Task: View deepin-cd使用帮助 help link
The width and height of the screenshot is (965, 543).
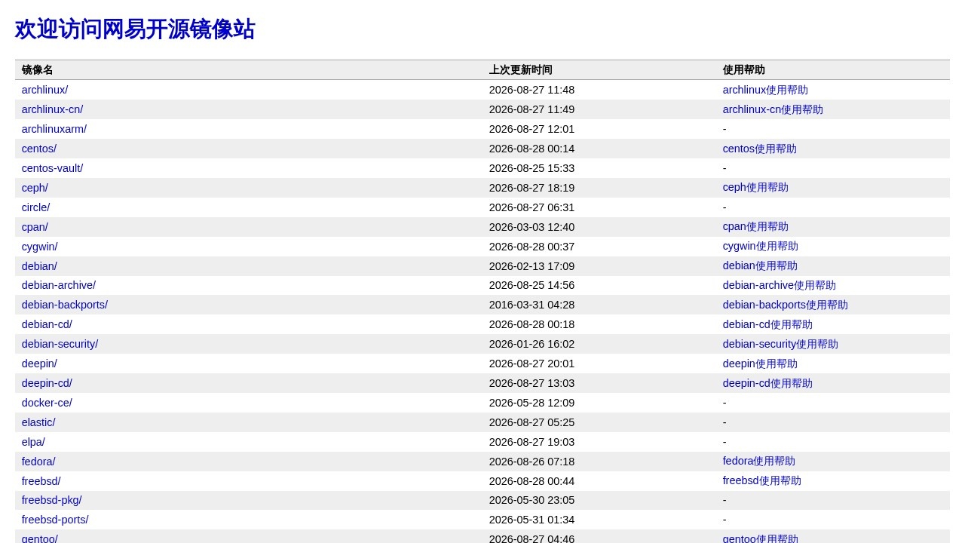Action: click(x=767, y=383)
